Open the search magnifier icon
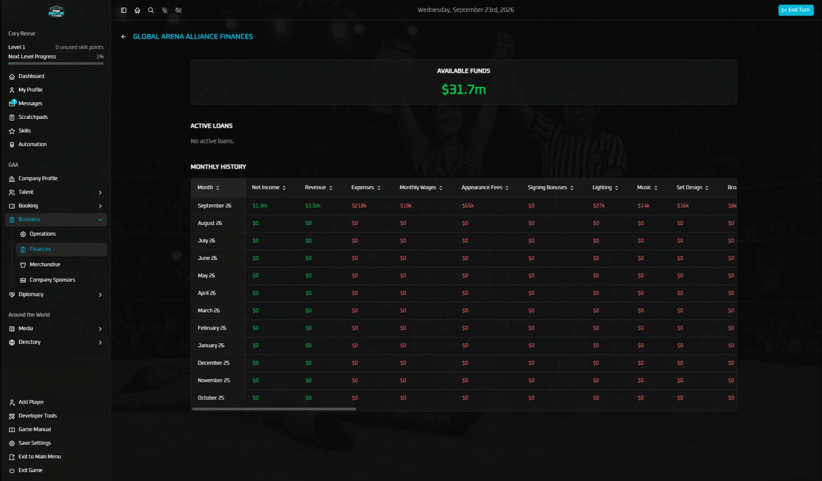This screenshot has width=822, height=481. (x=151, y=10)
